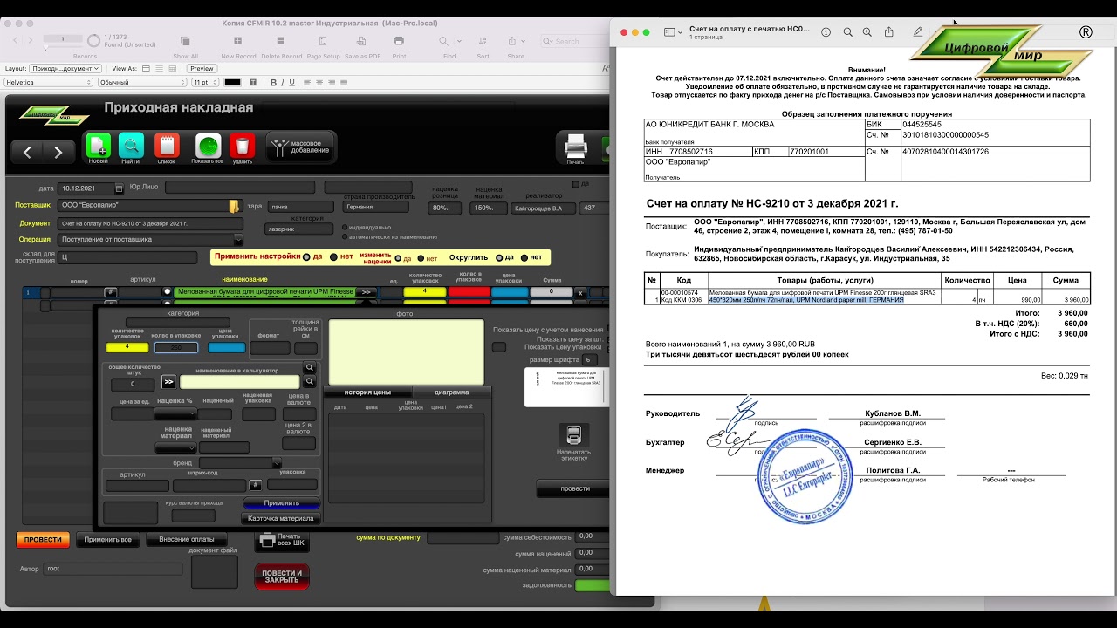Click the Напечатать этикетку printer icon
This screenshot has width=1117, height=628.
[573, 435]
